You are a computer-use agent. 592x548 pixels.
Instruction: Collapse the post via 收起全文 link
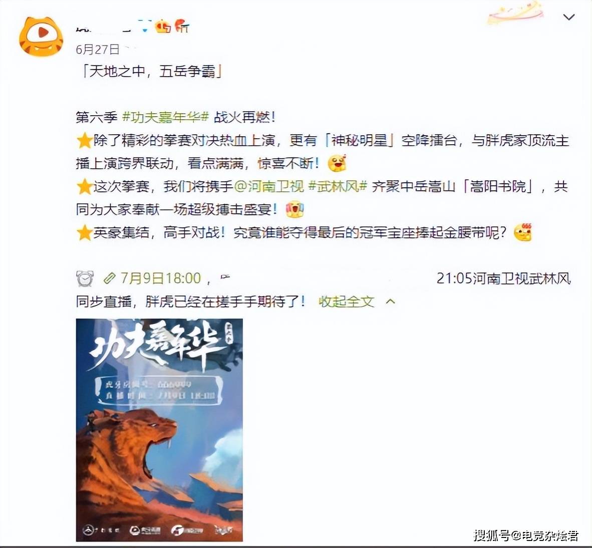click(x=346, y=302)
